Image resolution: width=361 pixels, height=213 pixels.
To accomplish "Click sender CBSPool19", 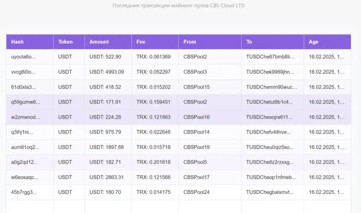I will [x=196, y=147].
